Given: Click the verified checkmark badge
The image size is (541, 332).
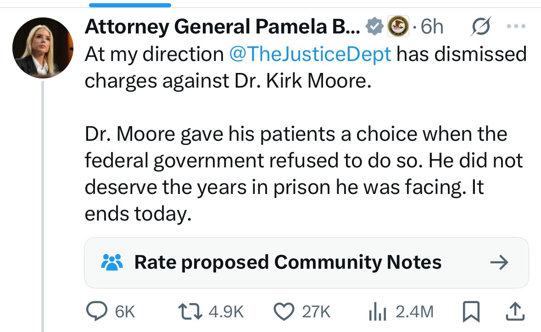Looking at the screenshot, I should point(374,26).
